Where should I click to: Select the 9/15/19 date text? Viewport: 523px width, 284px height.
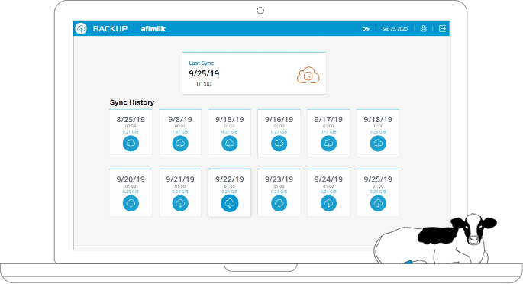coord(230,119)
